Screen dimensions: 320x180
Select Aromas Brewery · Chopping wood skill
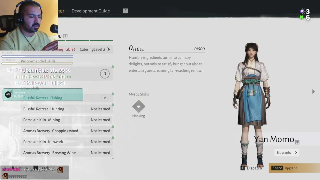tap(67, 131)
